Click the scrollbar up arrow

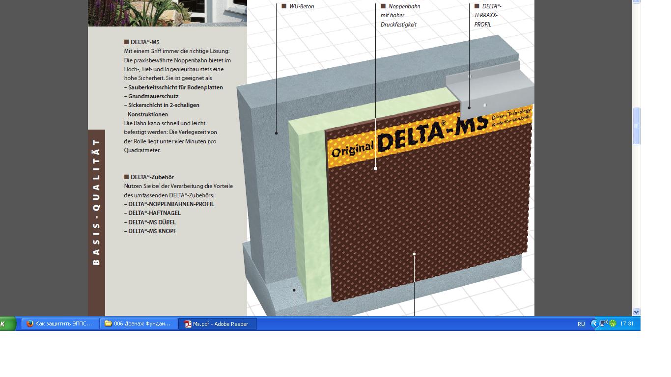(x=637, y=1)
